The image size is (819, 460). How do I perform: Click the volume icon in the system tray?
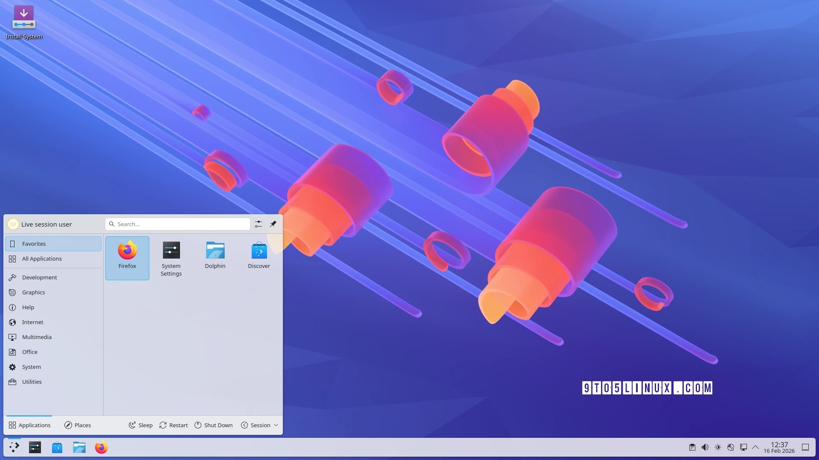[x=705, y=447]
